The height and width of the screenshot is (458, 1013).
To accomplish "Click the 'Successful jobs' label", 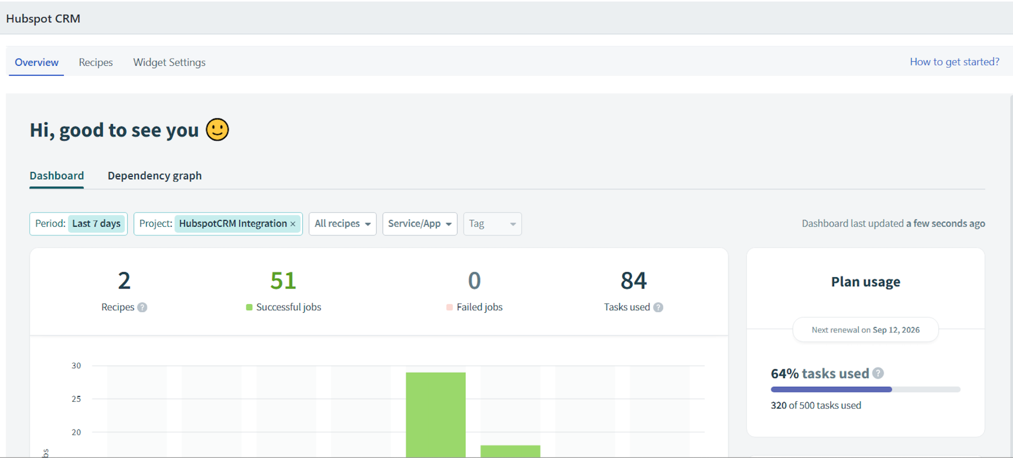I will point(288,307).
